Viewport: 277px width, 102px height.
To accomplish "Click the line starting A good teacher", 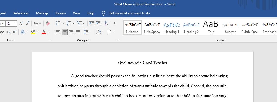I will point(149,76).
